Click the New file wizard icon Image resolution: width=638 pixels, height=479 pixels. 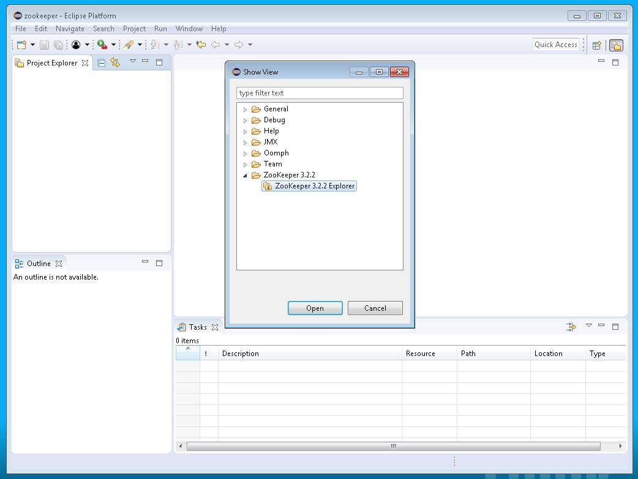coord(21,45)
